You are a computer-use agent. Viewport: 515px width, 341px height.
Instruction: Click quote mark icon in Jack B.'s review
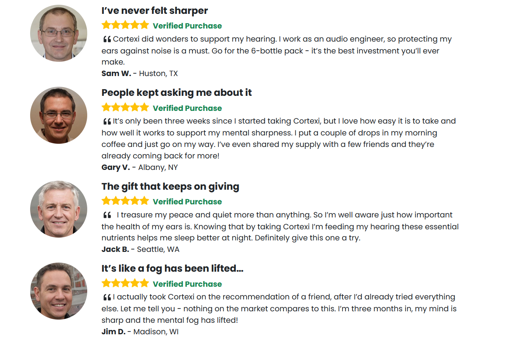(107, 215)
